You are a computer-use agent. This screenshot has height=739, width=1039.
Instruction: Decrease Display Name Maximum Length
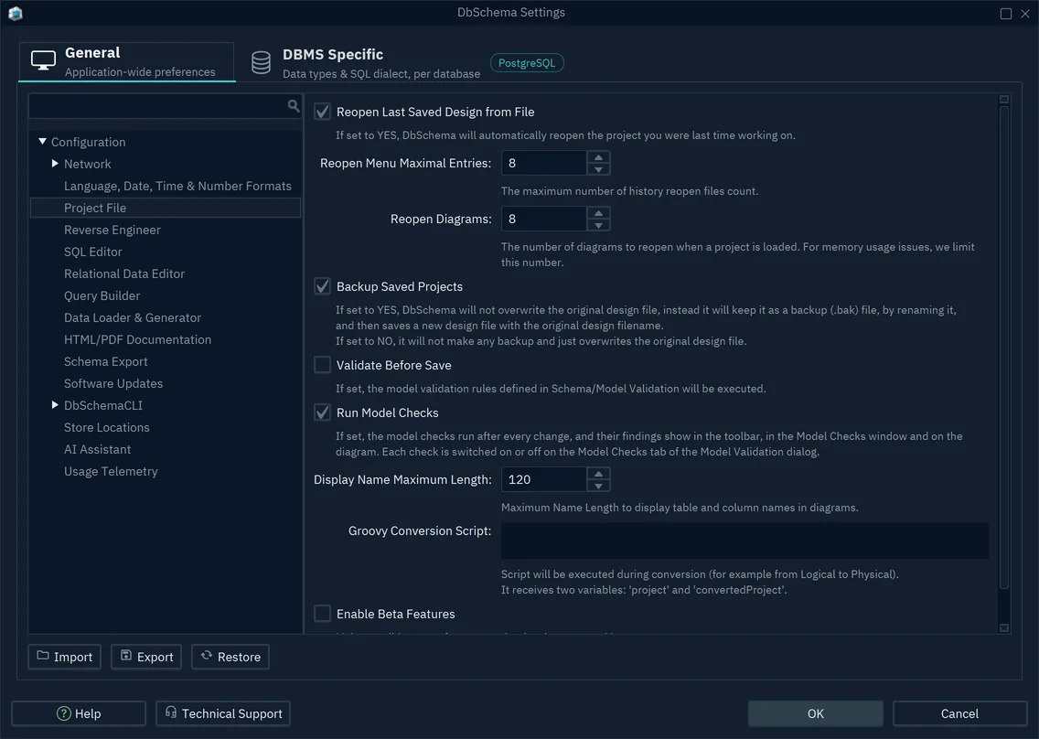pyautogui.click(x=598, y=485)
